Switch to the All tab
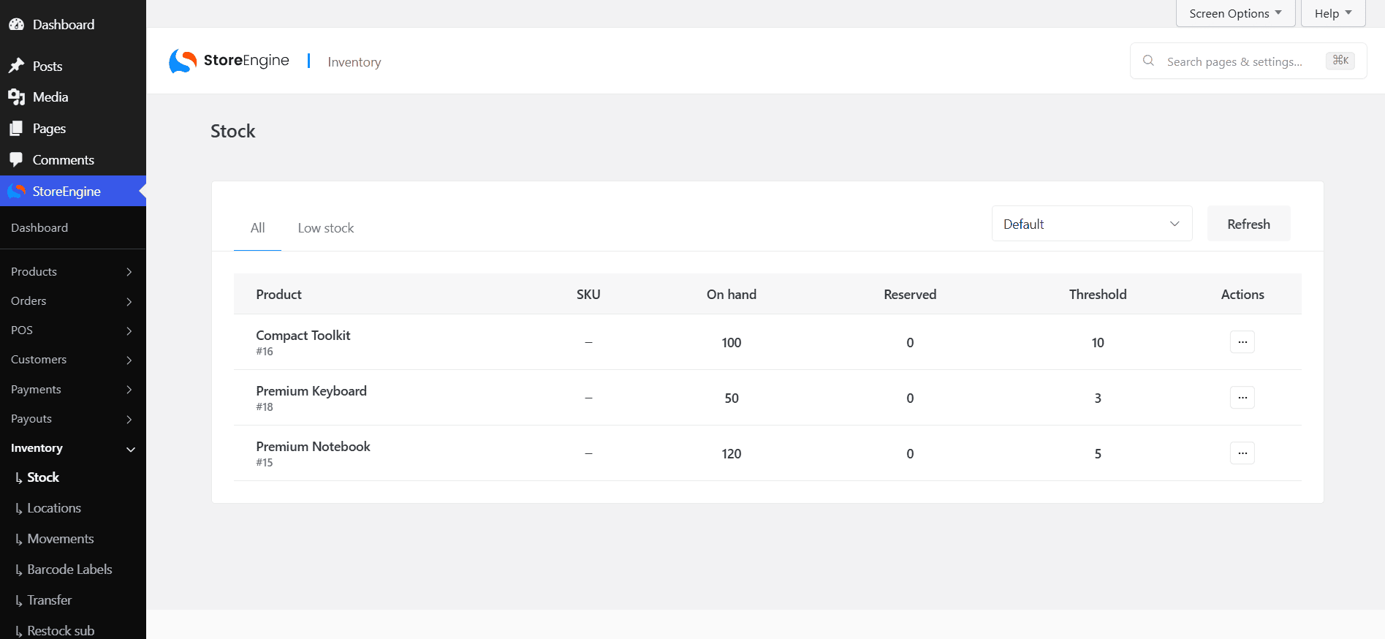The height and width of the screenshot is (639, 1385). click(257, 228)
